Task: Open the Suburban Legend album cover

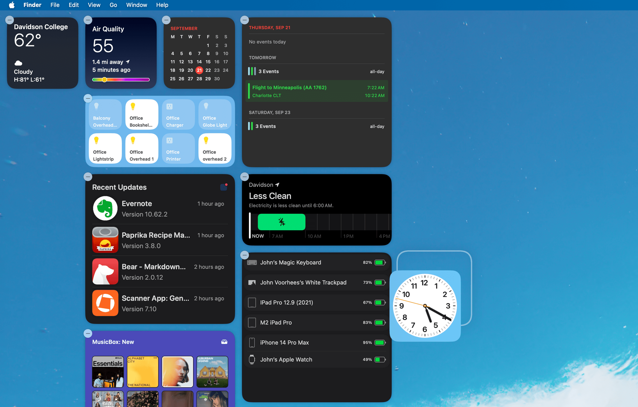Action: pos(212,372)
